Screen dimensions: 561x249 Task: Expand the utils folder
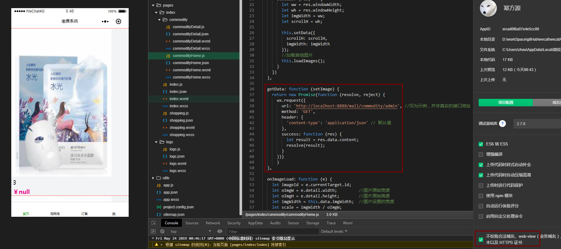coord(153,178)
